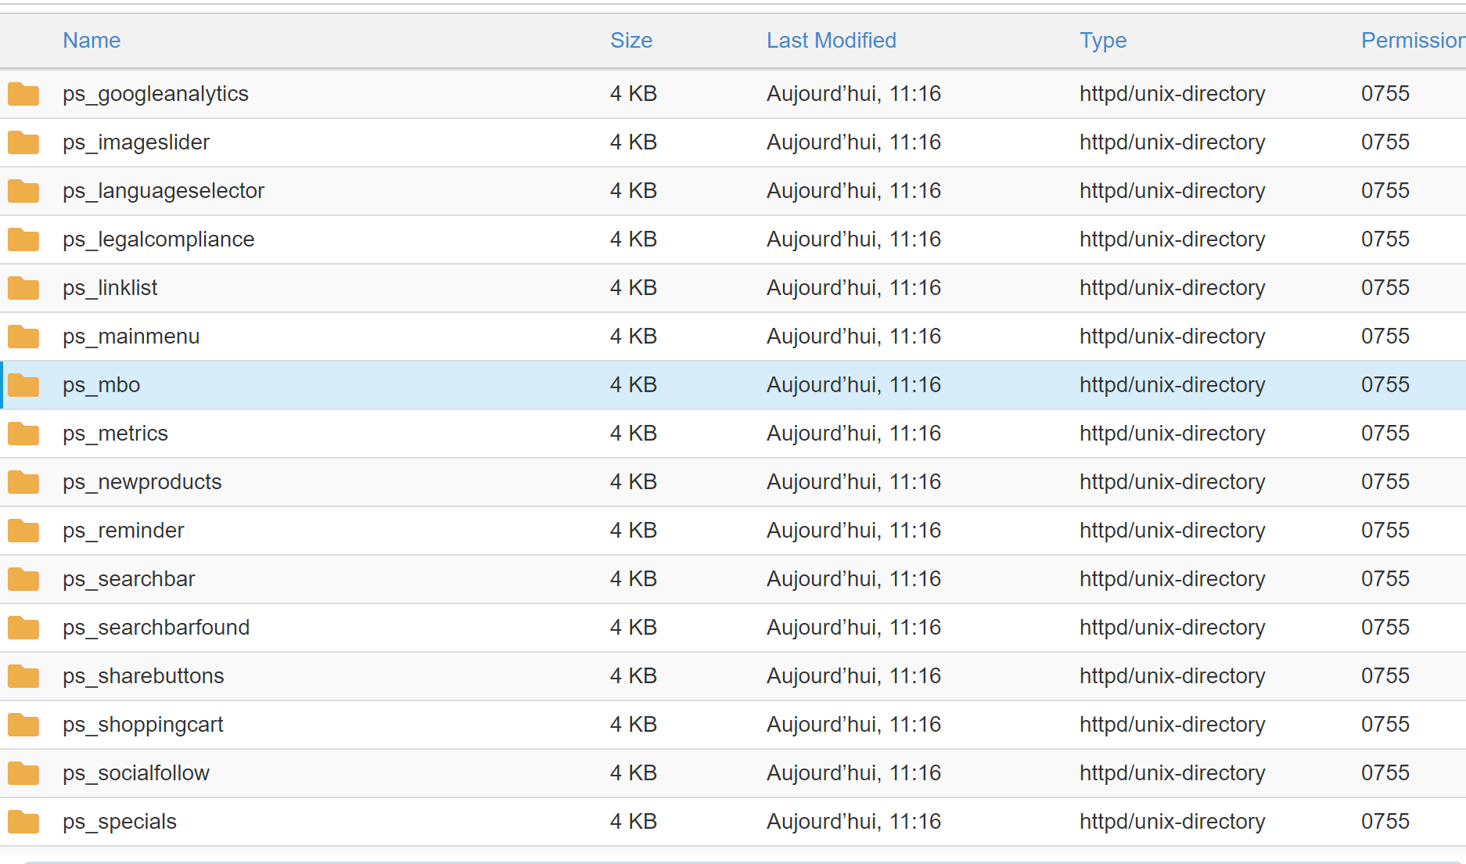This screenshot has height=864, width=1466.
Task: Click the 0755 permission of ps_specials
Action: (1385, 822)
